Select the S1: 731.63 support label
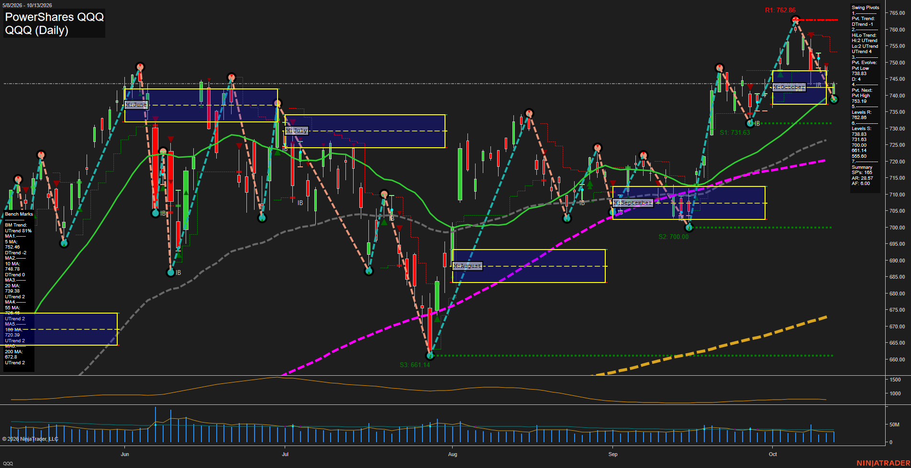 735,132
